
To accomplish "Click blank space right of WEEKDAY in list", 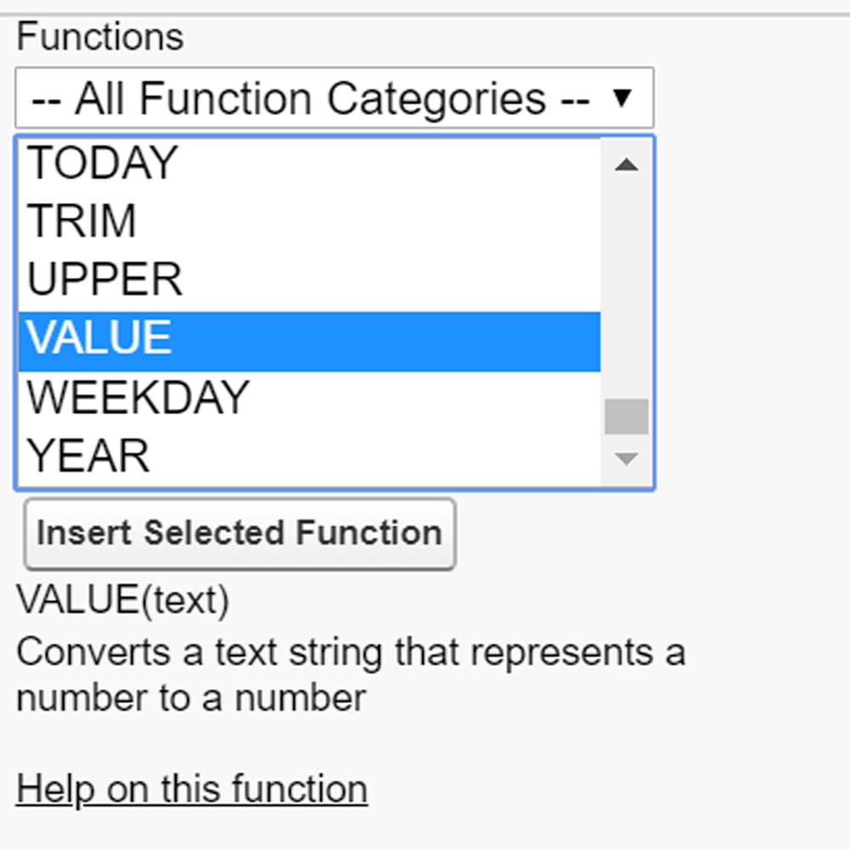I will (425, 398).
